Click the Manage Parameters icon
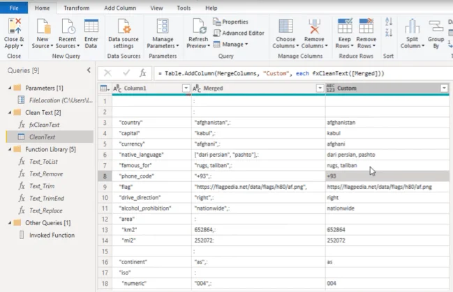The image size is (453, 292). coord(163,26)
